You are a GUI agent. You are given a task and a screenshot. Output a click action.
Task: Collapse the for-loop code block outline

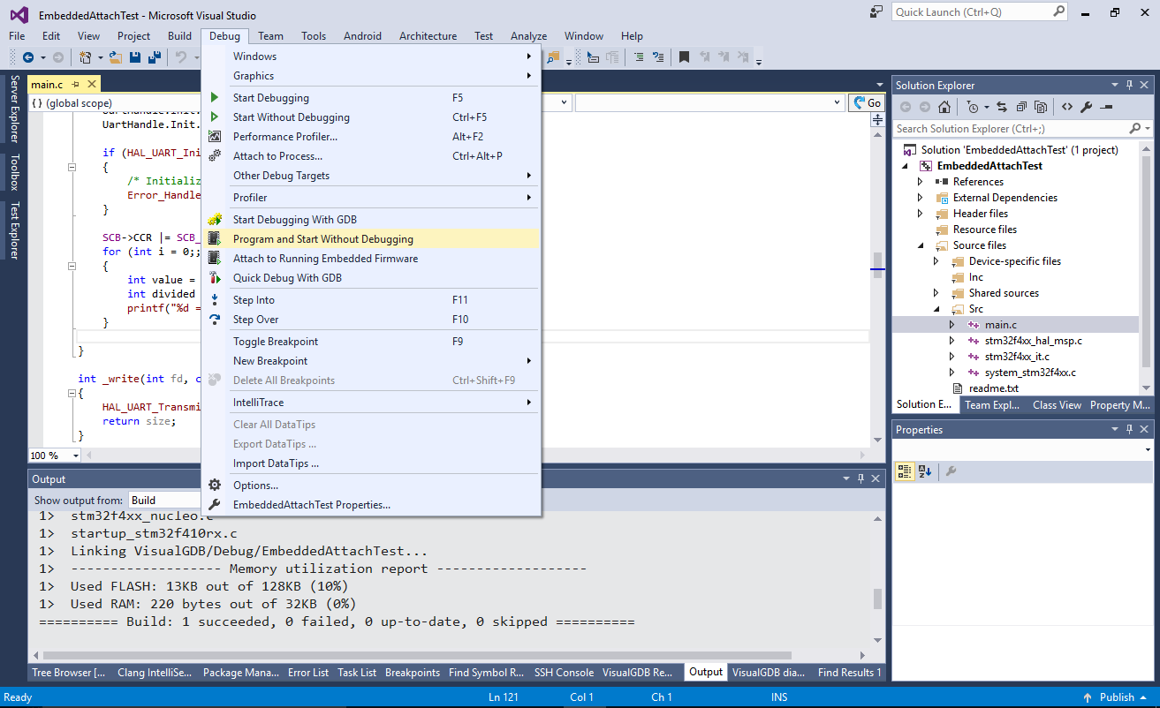[71, 265]
